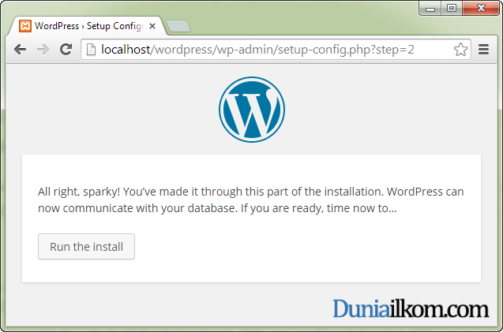Minimize the browser window
Screen dimensions: 503x332
click(x=430, y=9)
